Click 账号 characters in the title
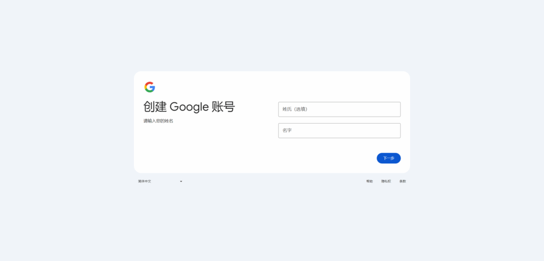544x261 pixels. click(x=223, y=107)
